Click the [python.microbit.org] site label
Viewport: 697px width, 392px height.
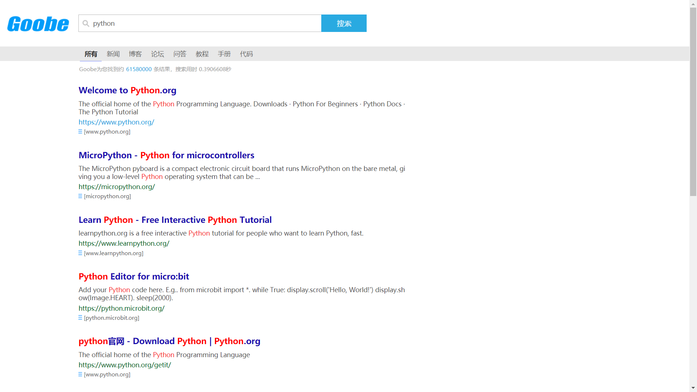pos(111,318)
